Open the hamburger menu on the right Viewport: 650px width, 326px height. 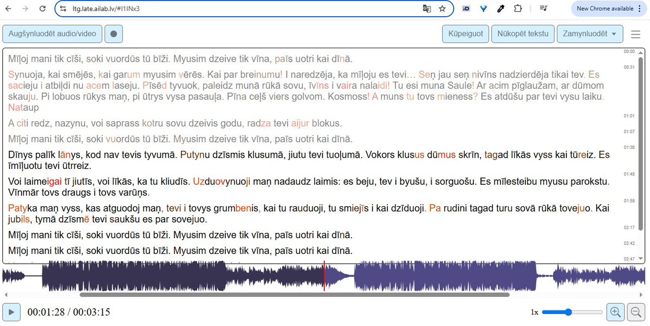(x=636, y=34)
